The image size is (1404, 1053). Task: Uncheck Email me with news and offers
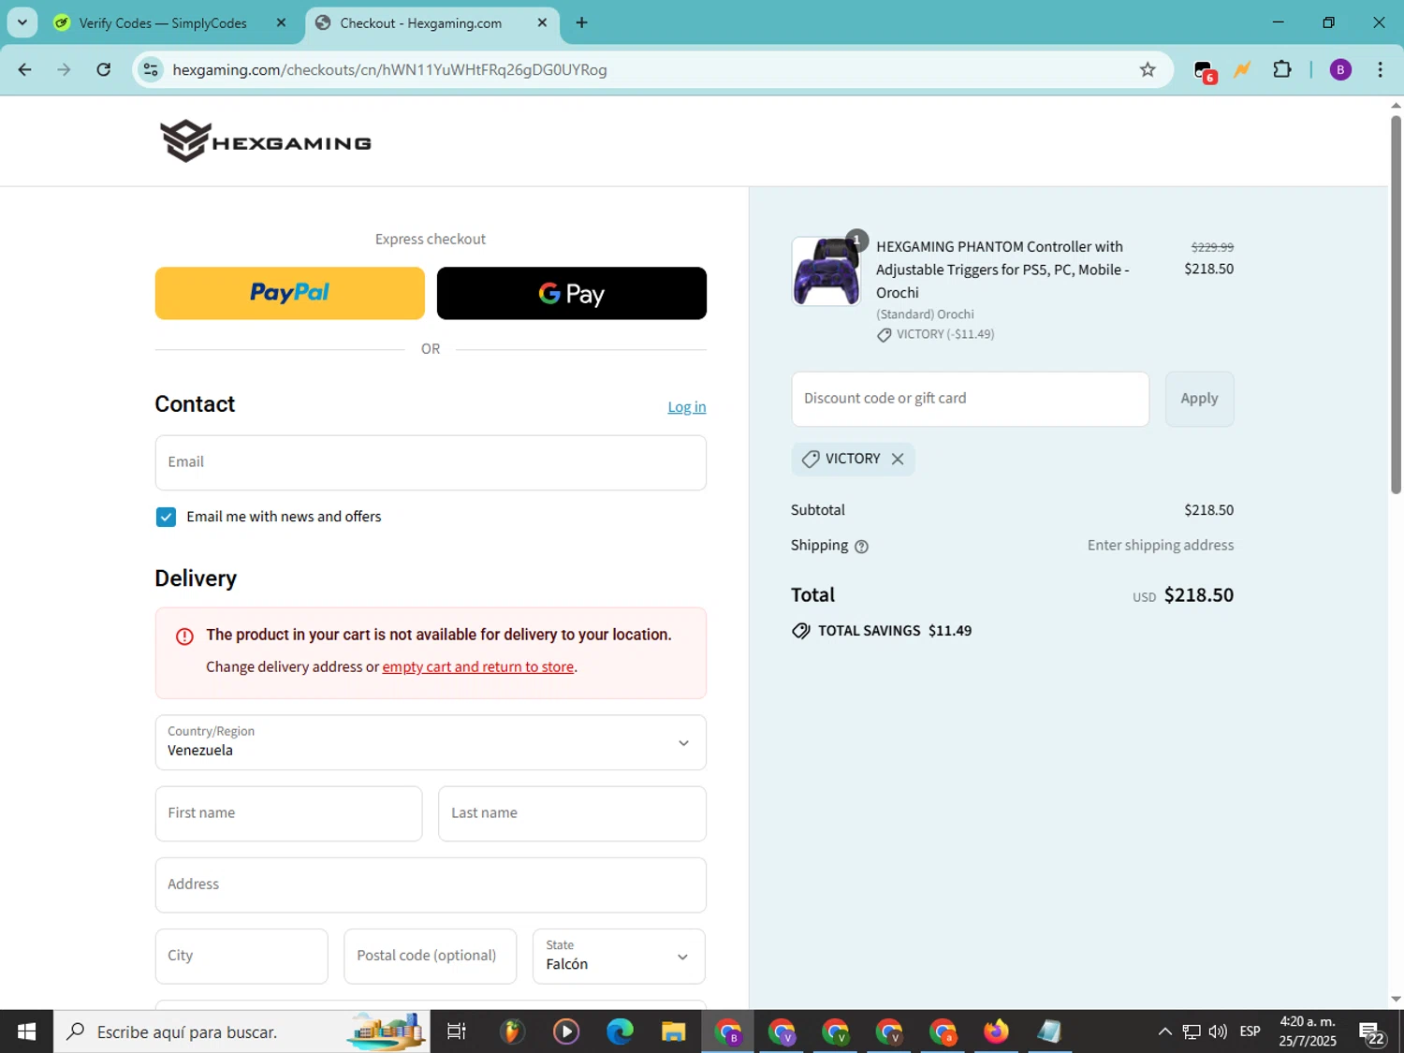click(x=166, y=517)
